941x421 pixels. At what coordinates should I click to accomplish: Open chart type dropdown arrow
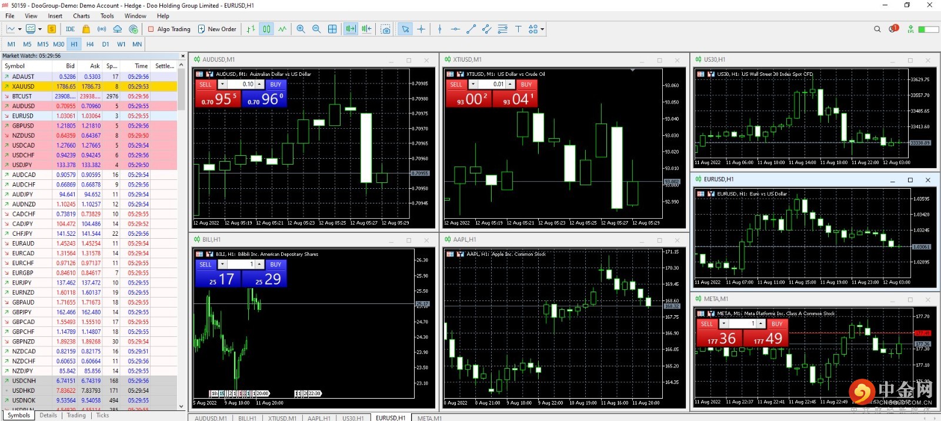pyautogui.click(x=19, y=29)
